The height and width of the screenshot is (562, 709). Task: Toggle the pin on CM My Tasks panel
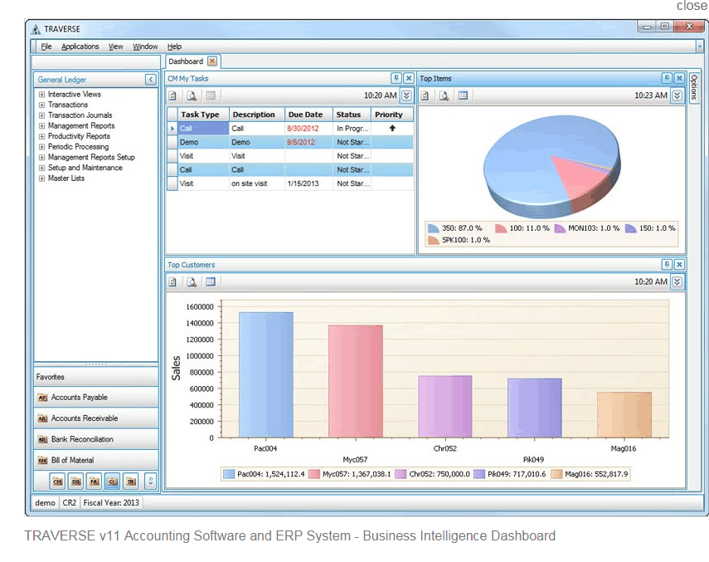point(396,78)
